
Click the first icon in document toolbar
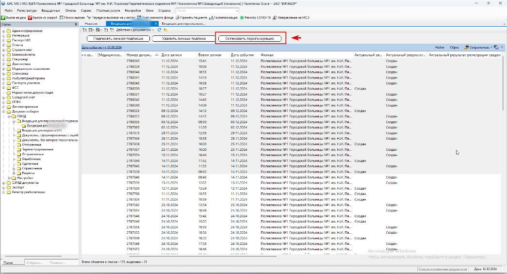coord(84,30)
